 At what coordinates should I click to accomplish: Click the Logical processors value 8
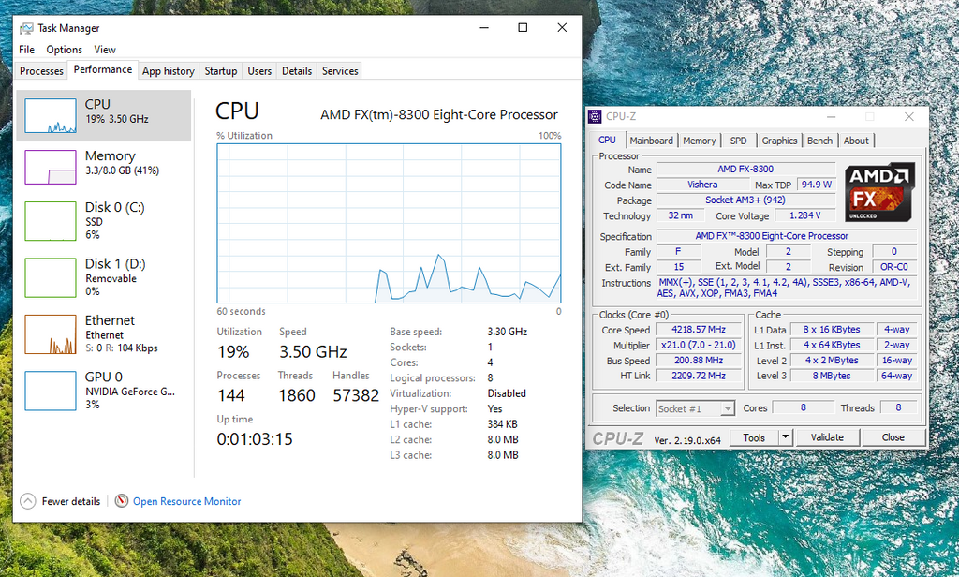(490, 378)
